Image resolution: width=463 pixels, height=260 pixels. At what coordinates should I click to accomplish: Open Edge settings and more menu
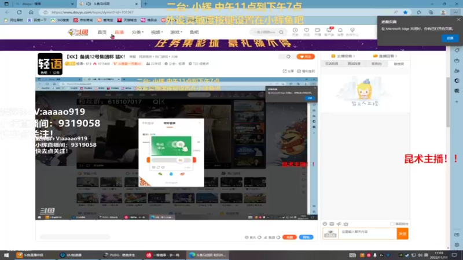point(455,12)
